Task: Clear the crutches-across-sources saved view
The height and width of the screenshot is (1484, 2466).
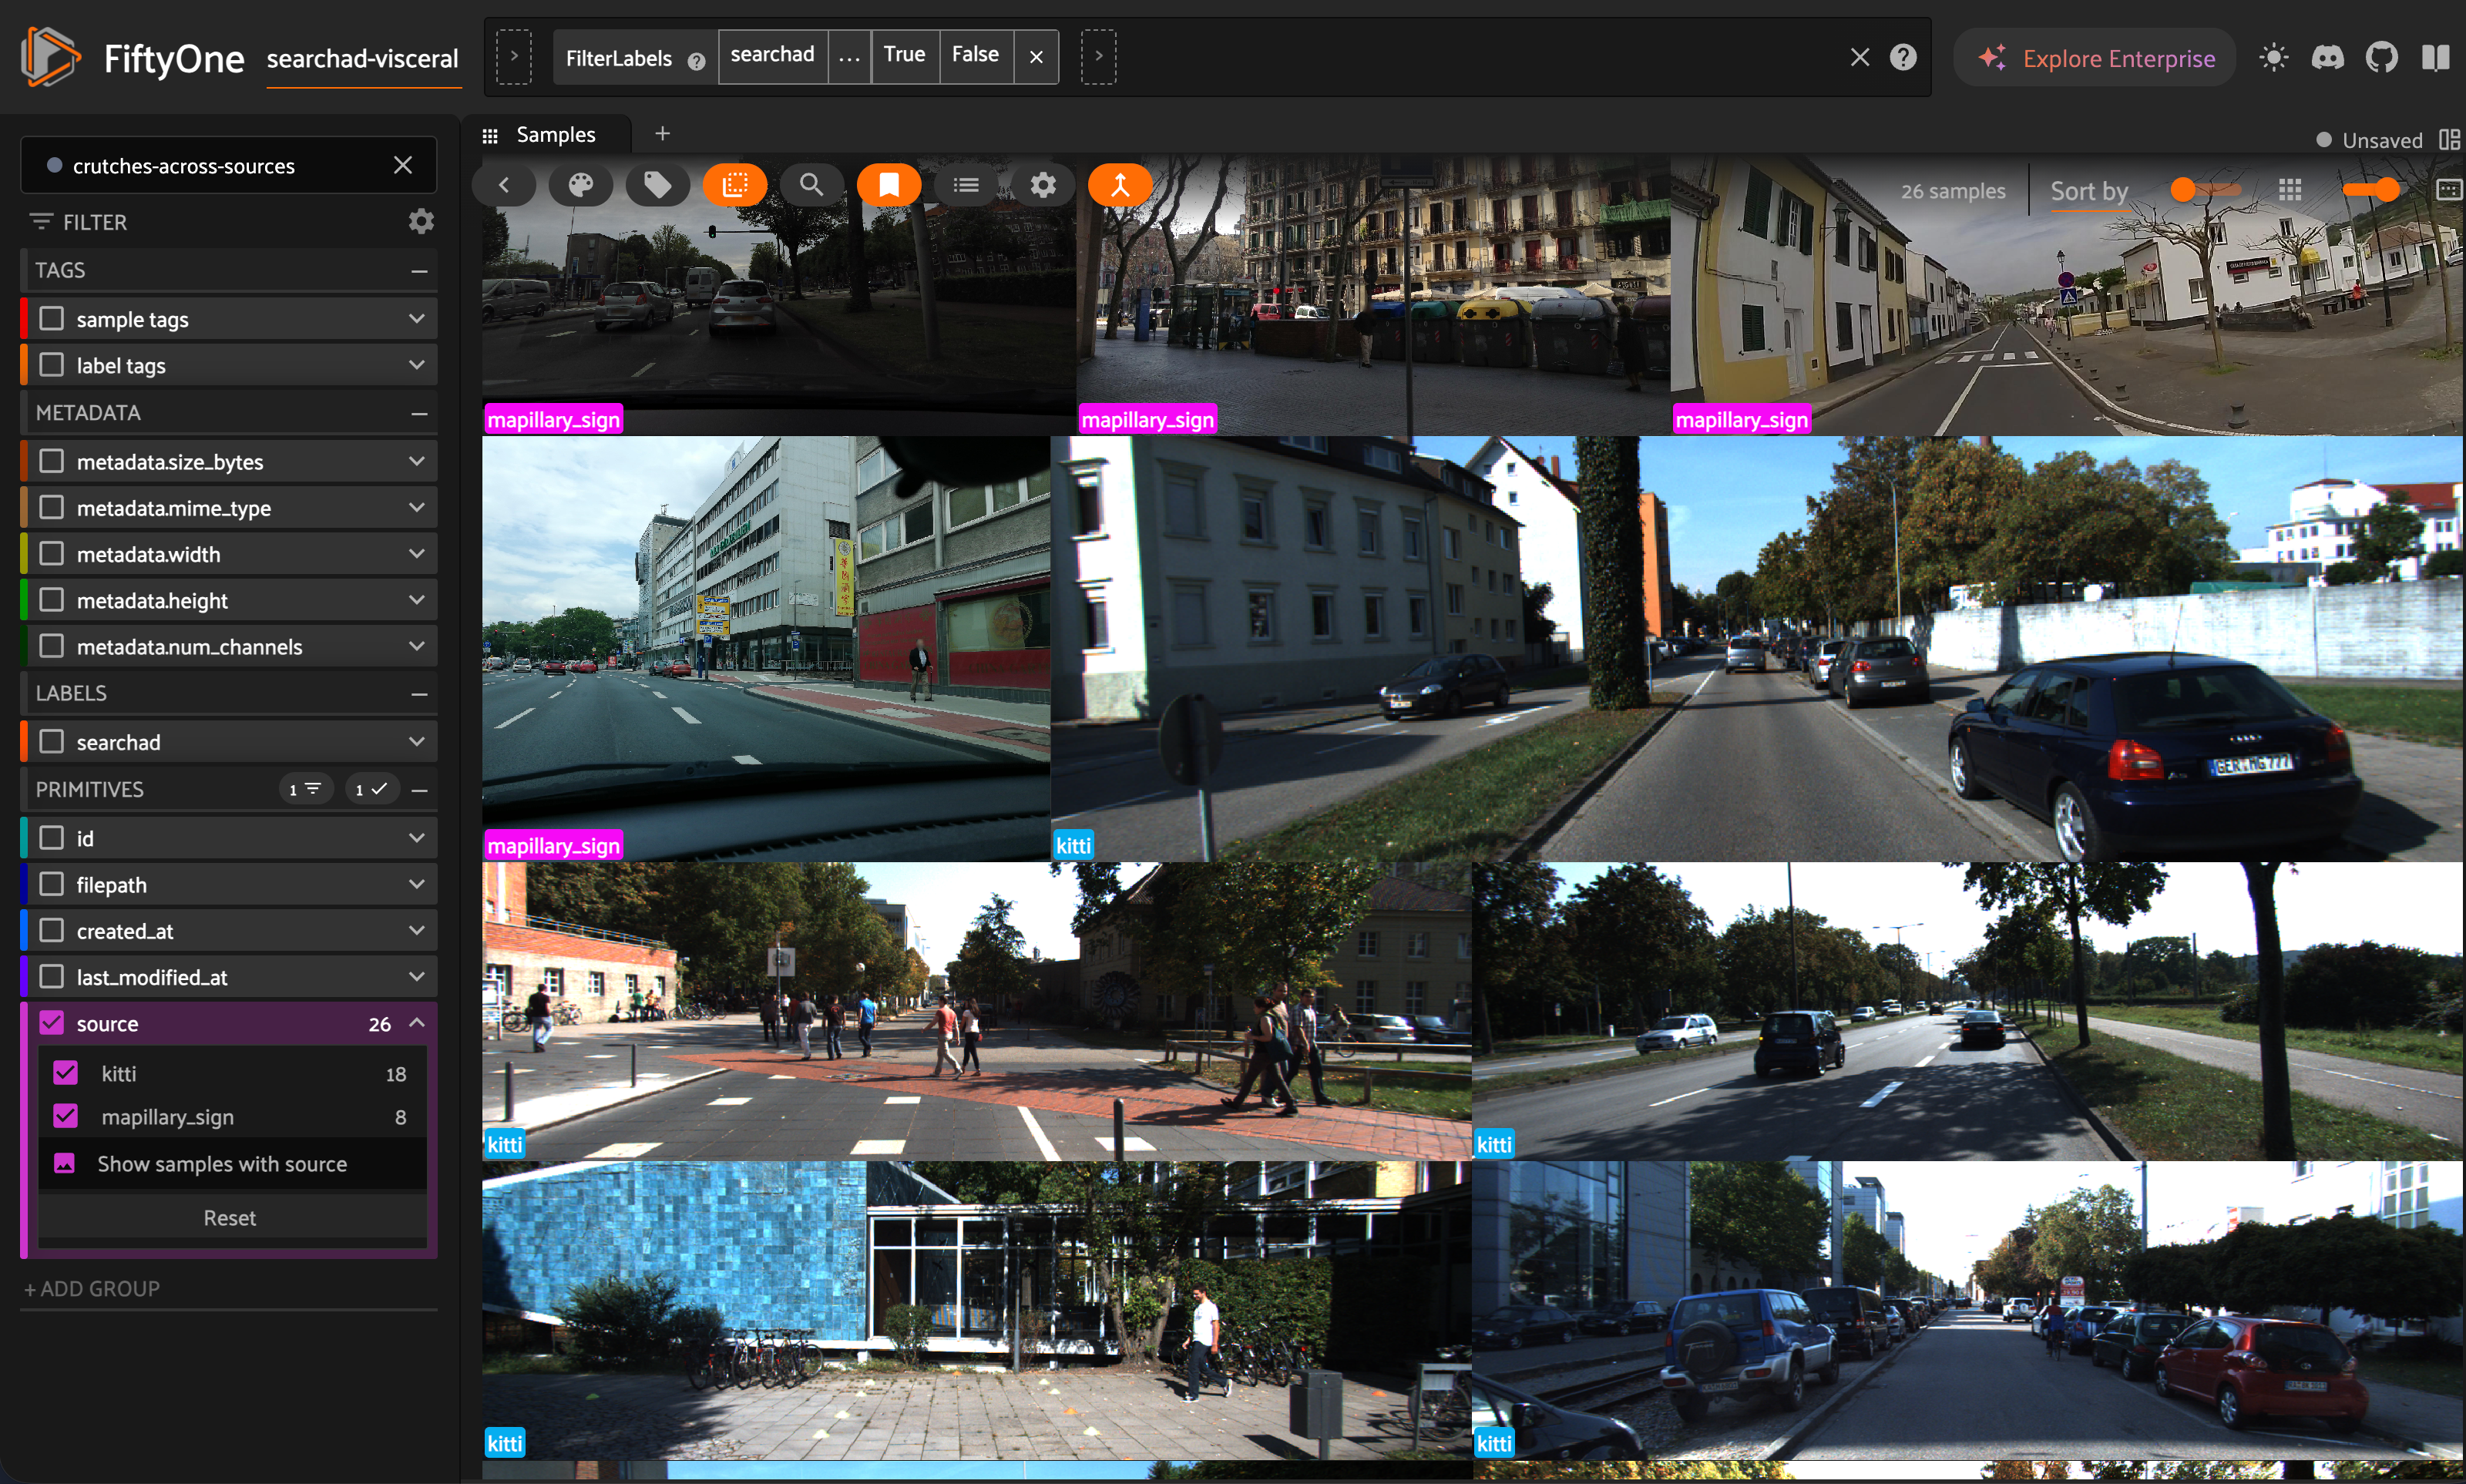Action: coord(403,165)
